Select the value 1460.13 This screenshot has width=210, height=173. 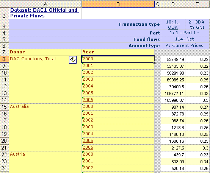[x=173, y=134]
